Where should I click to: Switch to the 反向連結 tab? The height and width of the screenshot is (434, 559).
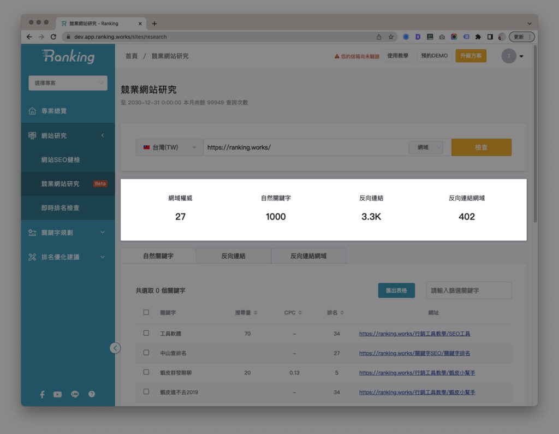[233, 256]
